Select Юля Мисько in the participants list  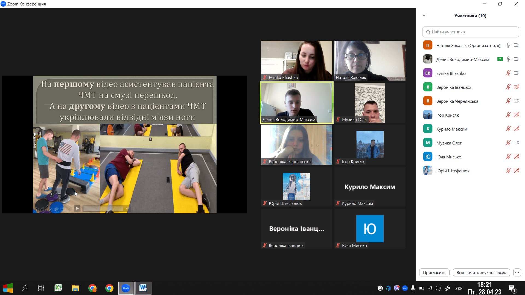click(448, 157)
